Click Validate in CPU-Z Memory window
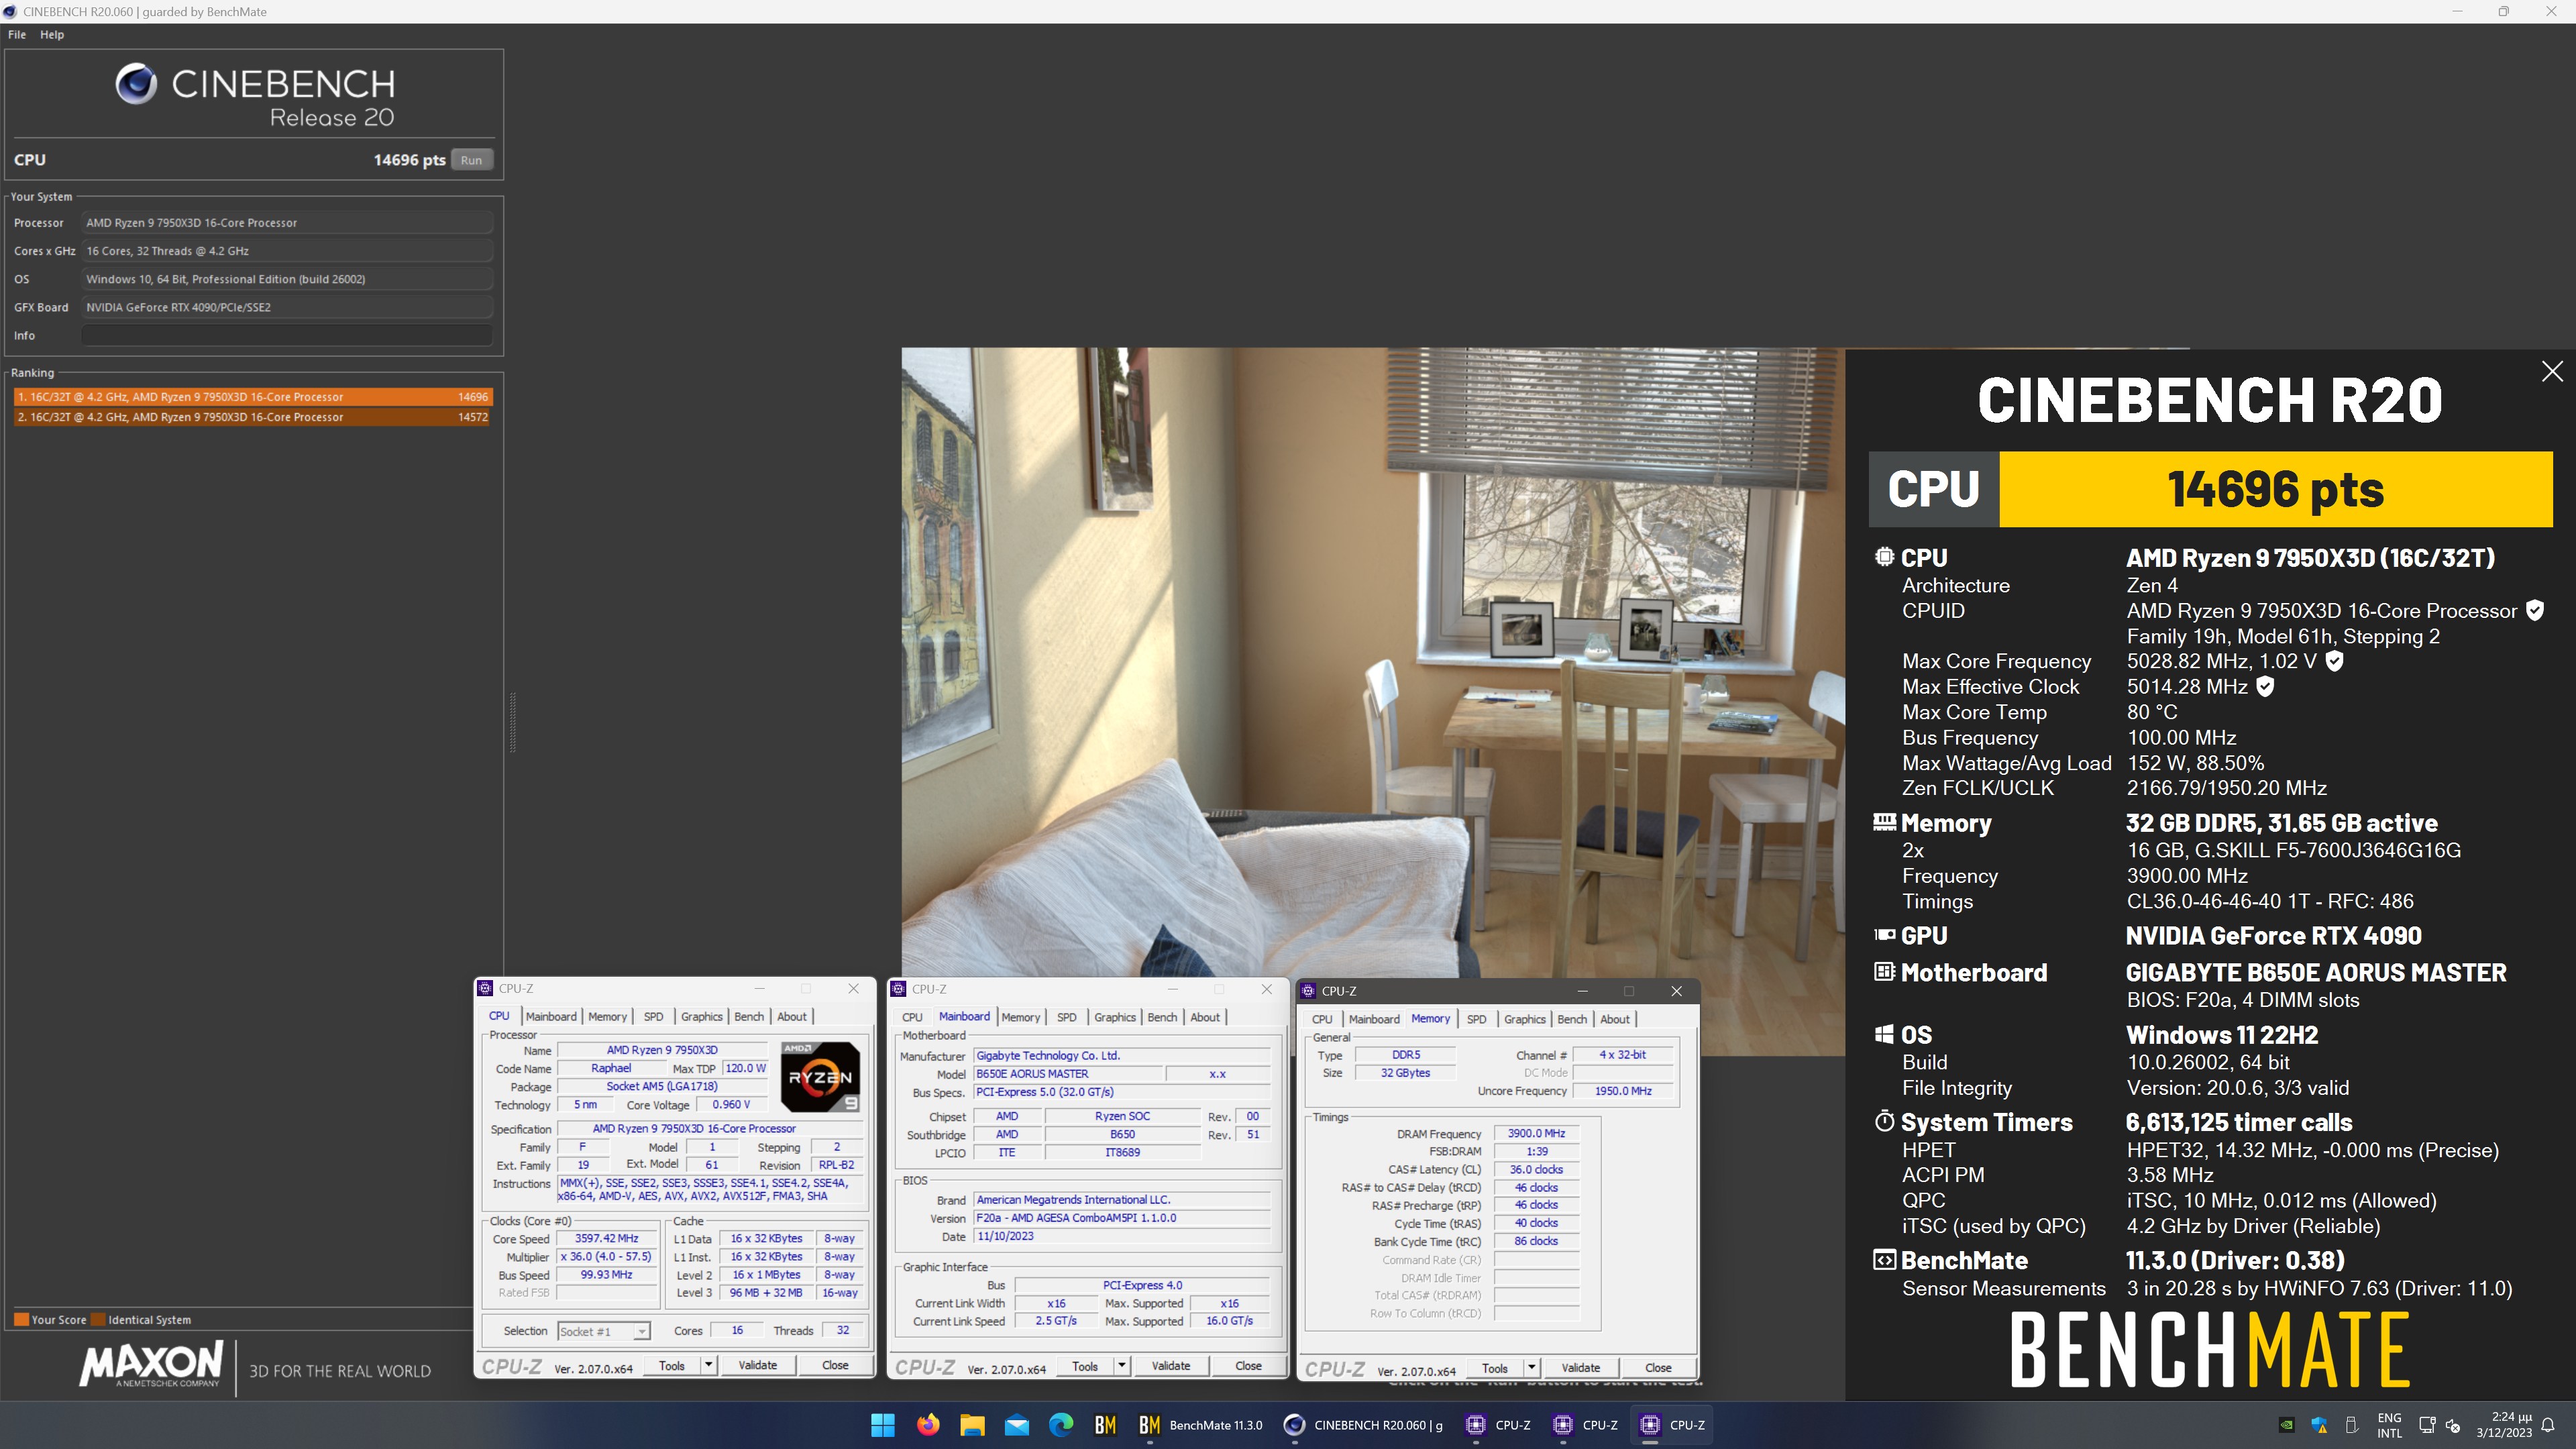The height and width of the screenshot is (1449, 2576). tap(1580, 1368)
